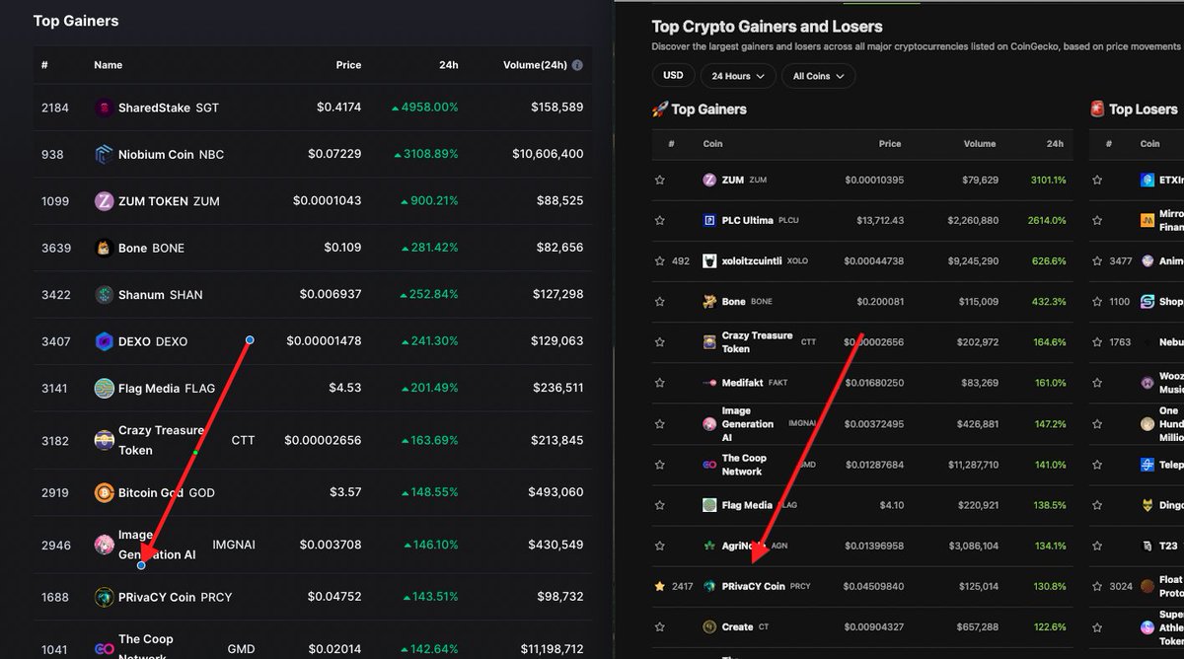Screen dimensions: 1184x659
Task: Click the Dingocoin icon in Top Losers
Action: pos(1147,505)
